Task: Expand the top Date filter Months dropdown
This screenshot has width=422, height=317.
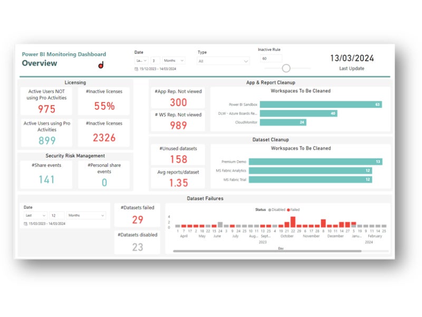Action: coord(174,61)
